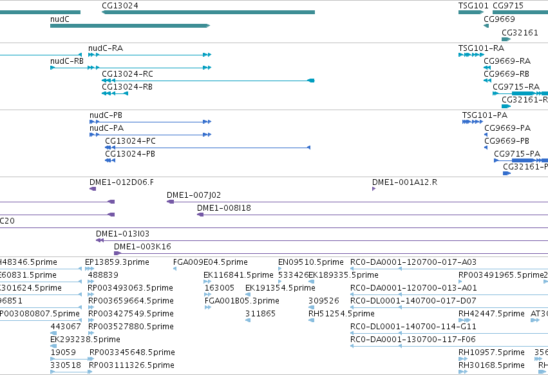This screenshot has height=375, width=548.
Task: Select the RC0-DA0001-120700-017-A03 EST line
Action: [449, 269]
